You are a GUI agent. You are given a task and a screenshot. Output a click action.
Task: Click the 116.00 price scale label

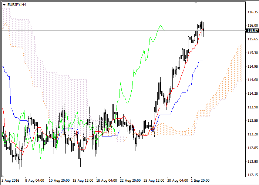click(253, 26)
